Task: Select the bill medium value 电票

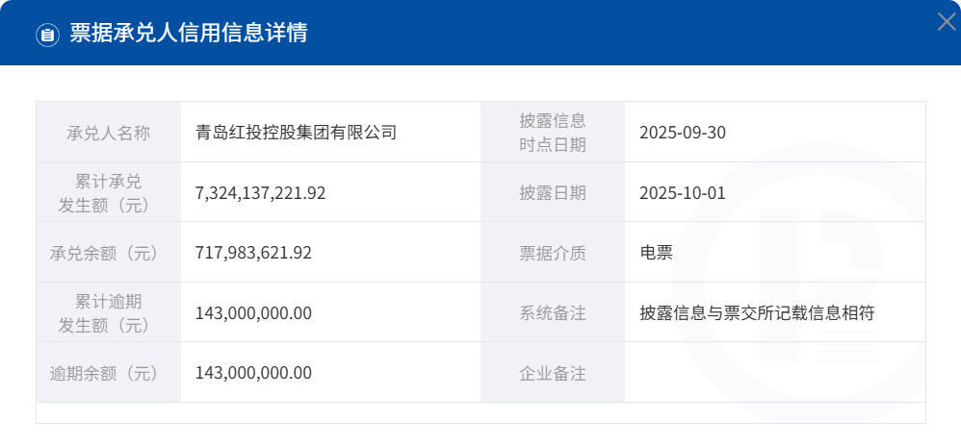Action: 656,253
